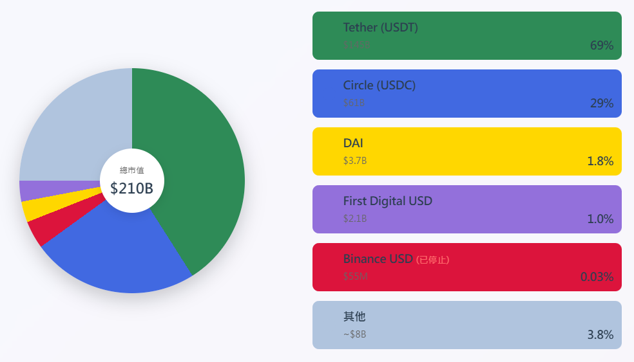This screenshot has width=634, height=362.
Task: Click the 29% value on the USDC card
Action: tap(601, 104)
